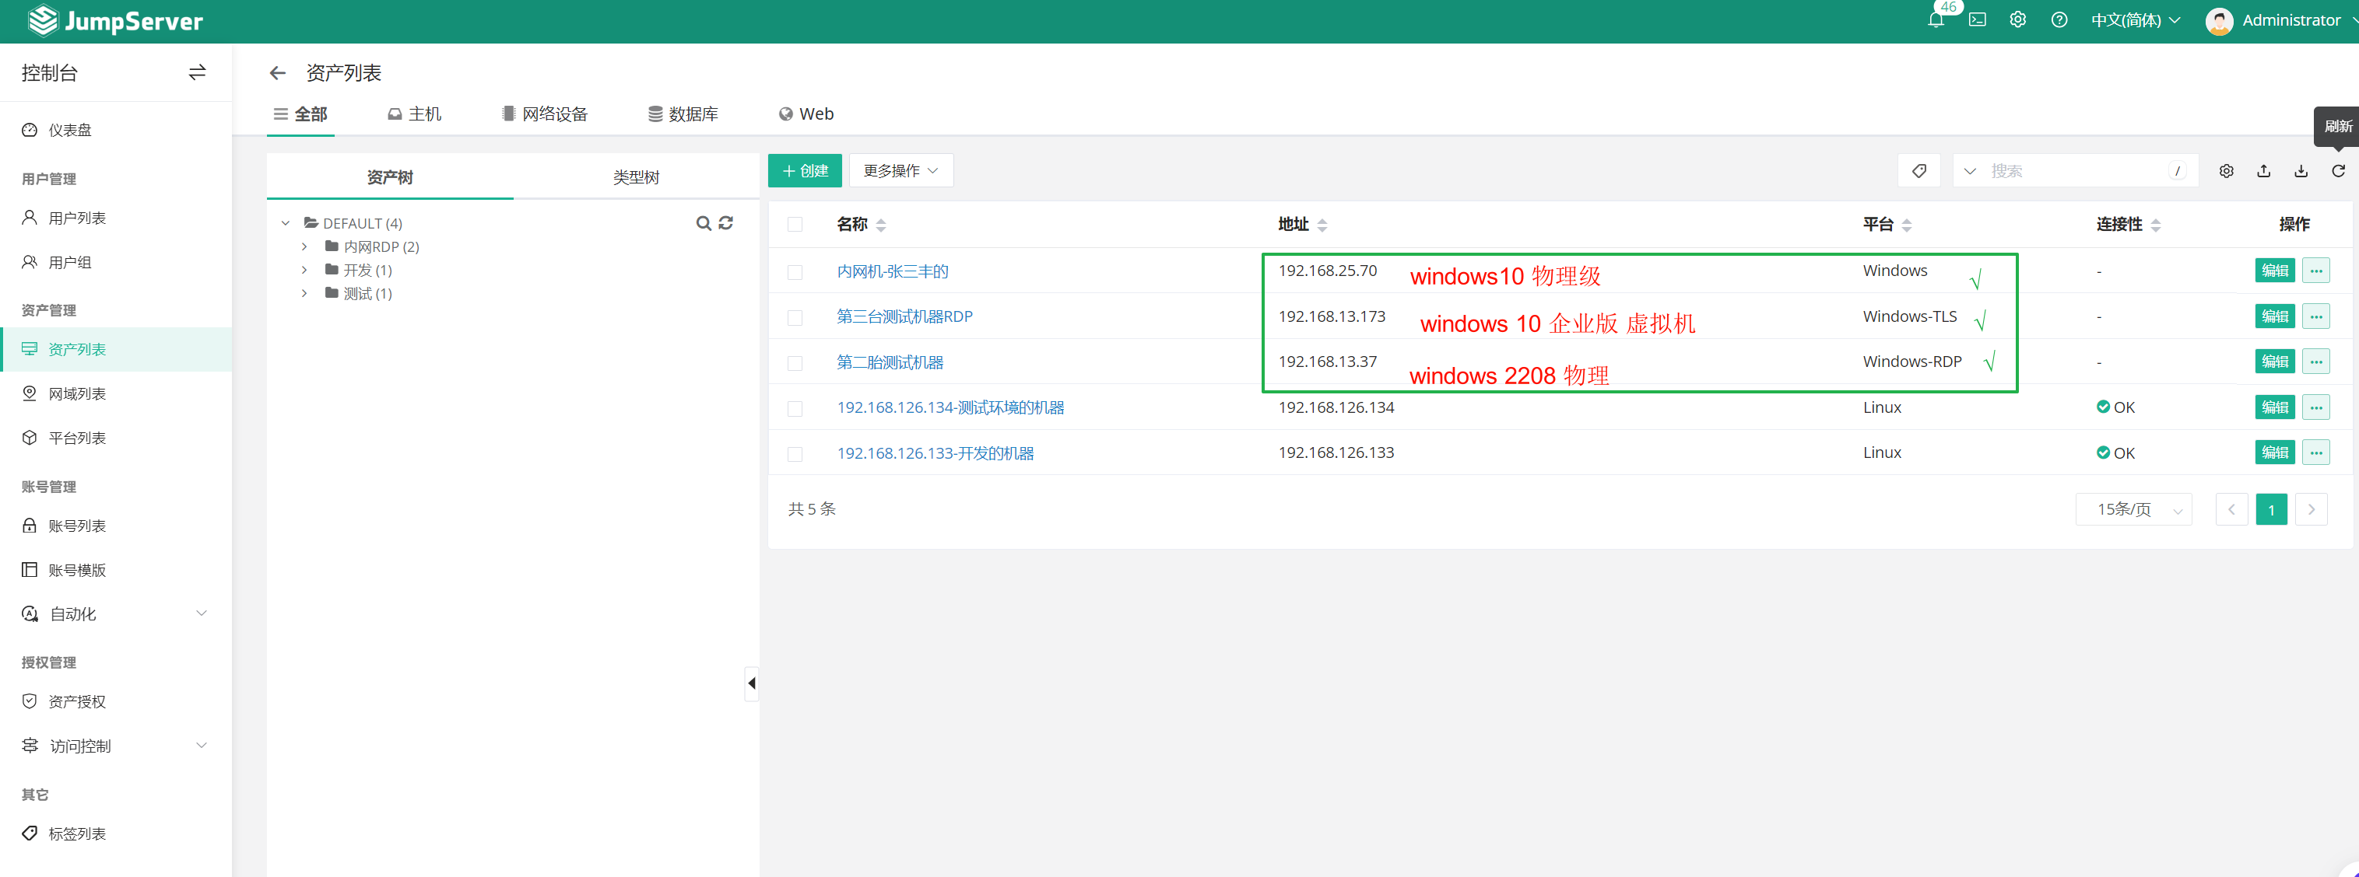2359x877 pixels.
Task: Click the help question mark icon
Action: tap(2059, 20)
